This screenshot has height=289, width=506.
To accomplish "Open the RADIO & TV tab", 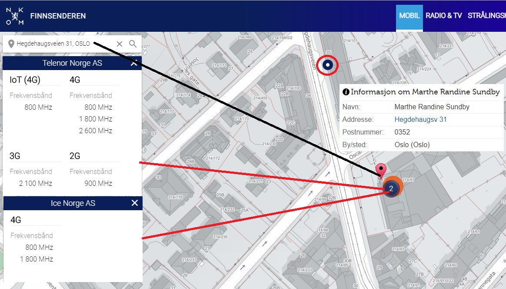I will click(444, 16).
